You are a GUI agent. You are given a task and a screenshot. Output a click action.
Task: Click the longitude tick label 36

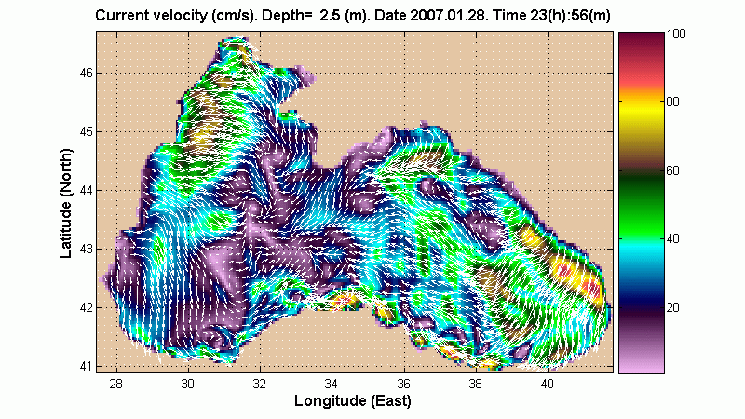[404, 384]
